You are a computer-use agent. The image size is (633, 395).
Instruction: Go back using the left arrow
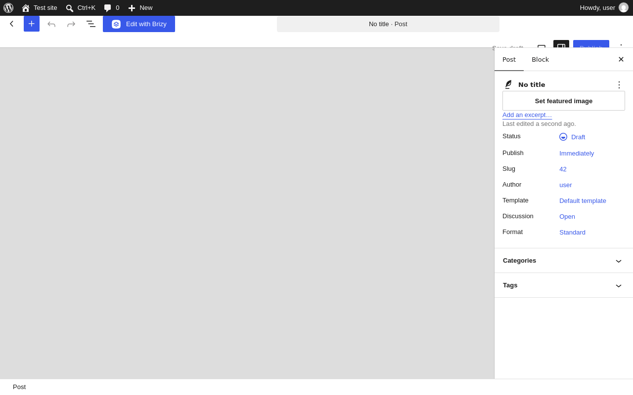click(x=12, y=24)
